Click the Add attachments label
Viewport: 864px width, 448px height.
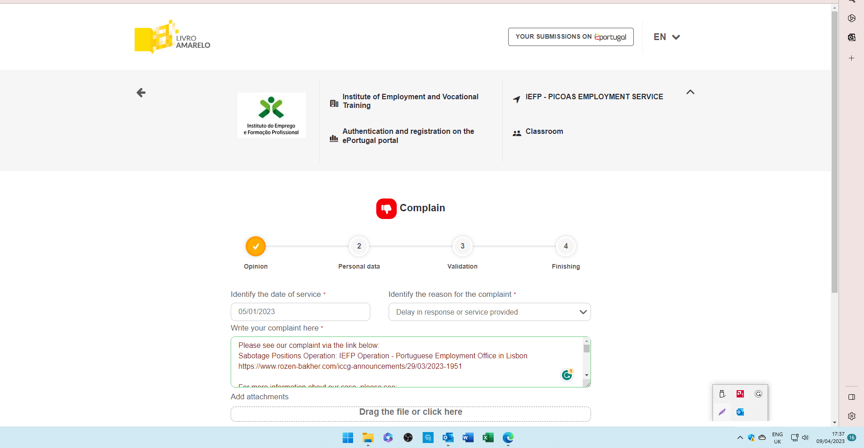259,397
